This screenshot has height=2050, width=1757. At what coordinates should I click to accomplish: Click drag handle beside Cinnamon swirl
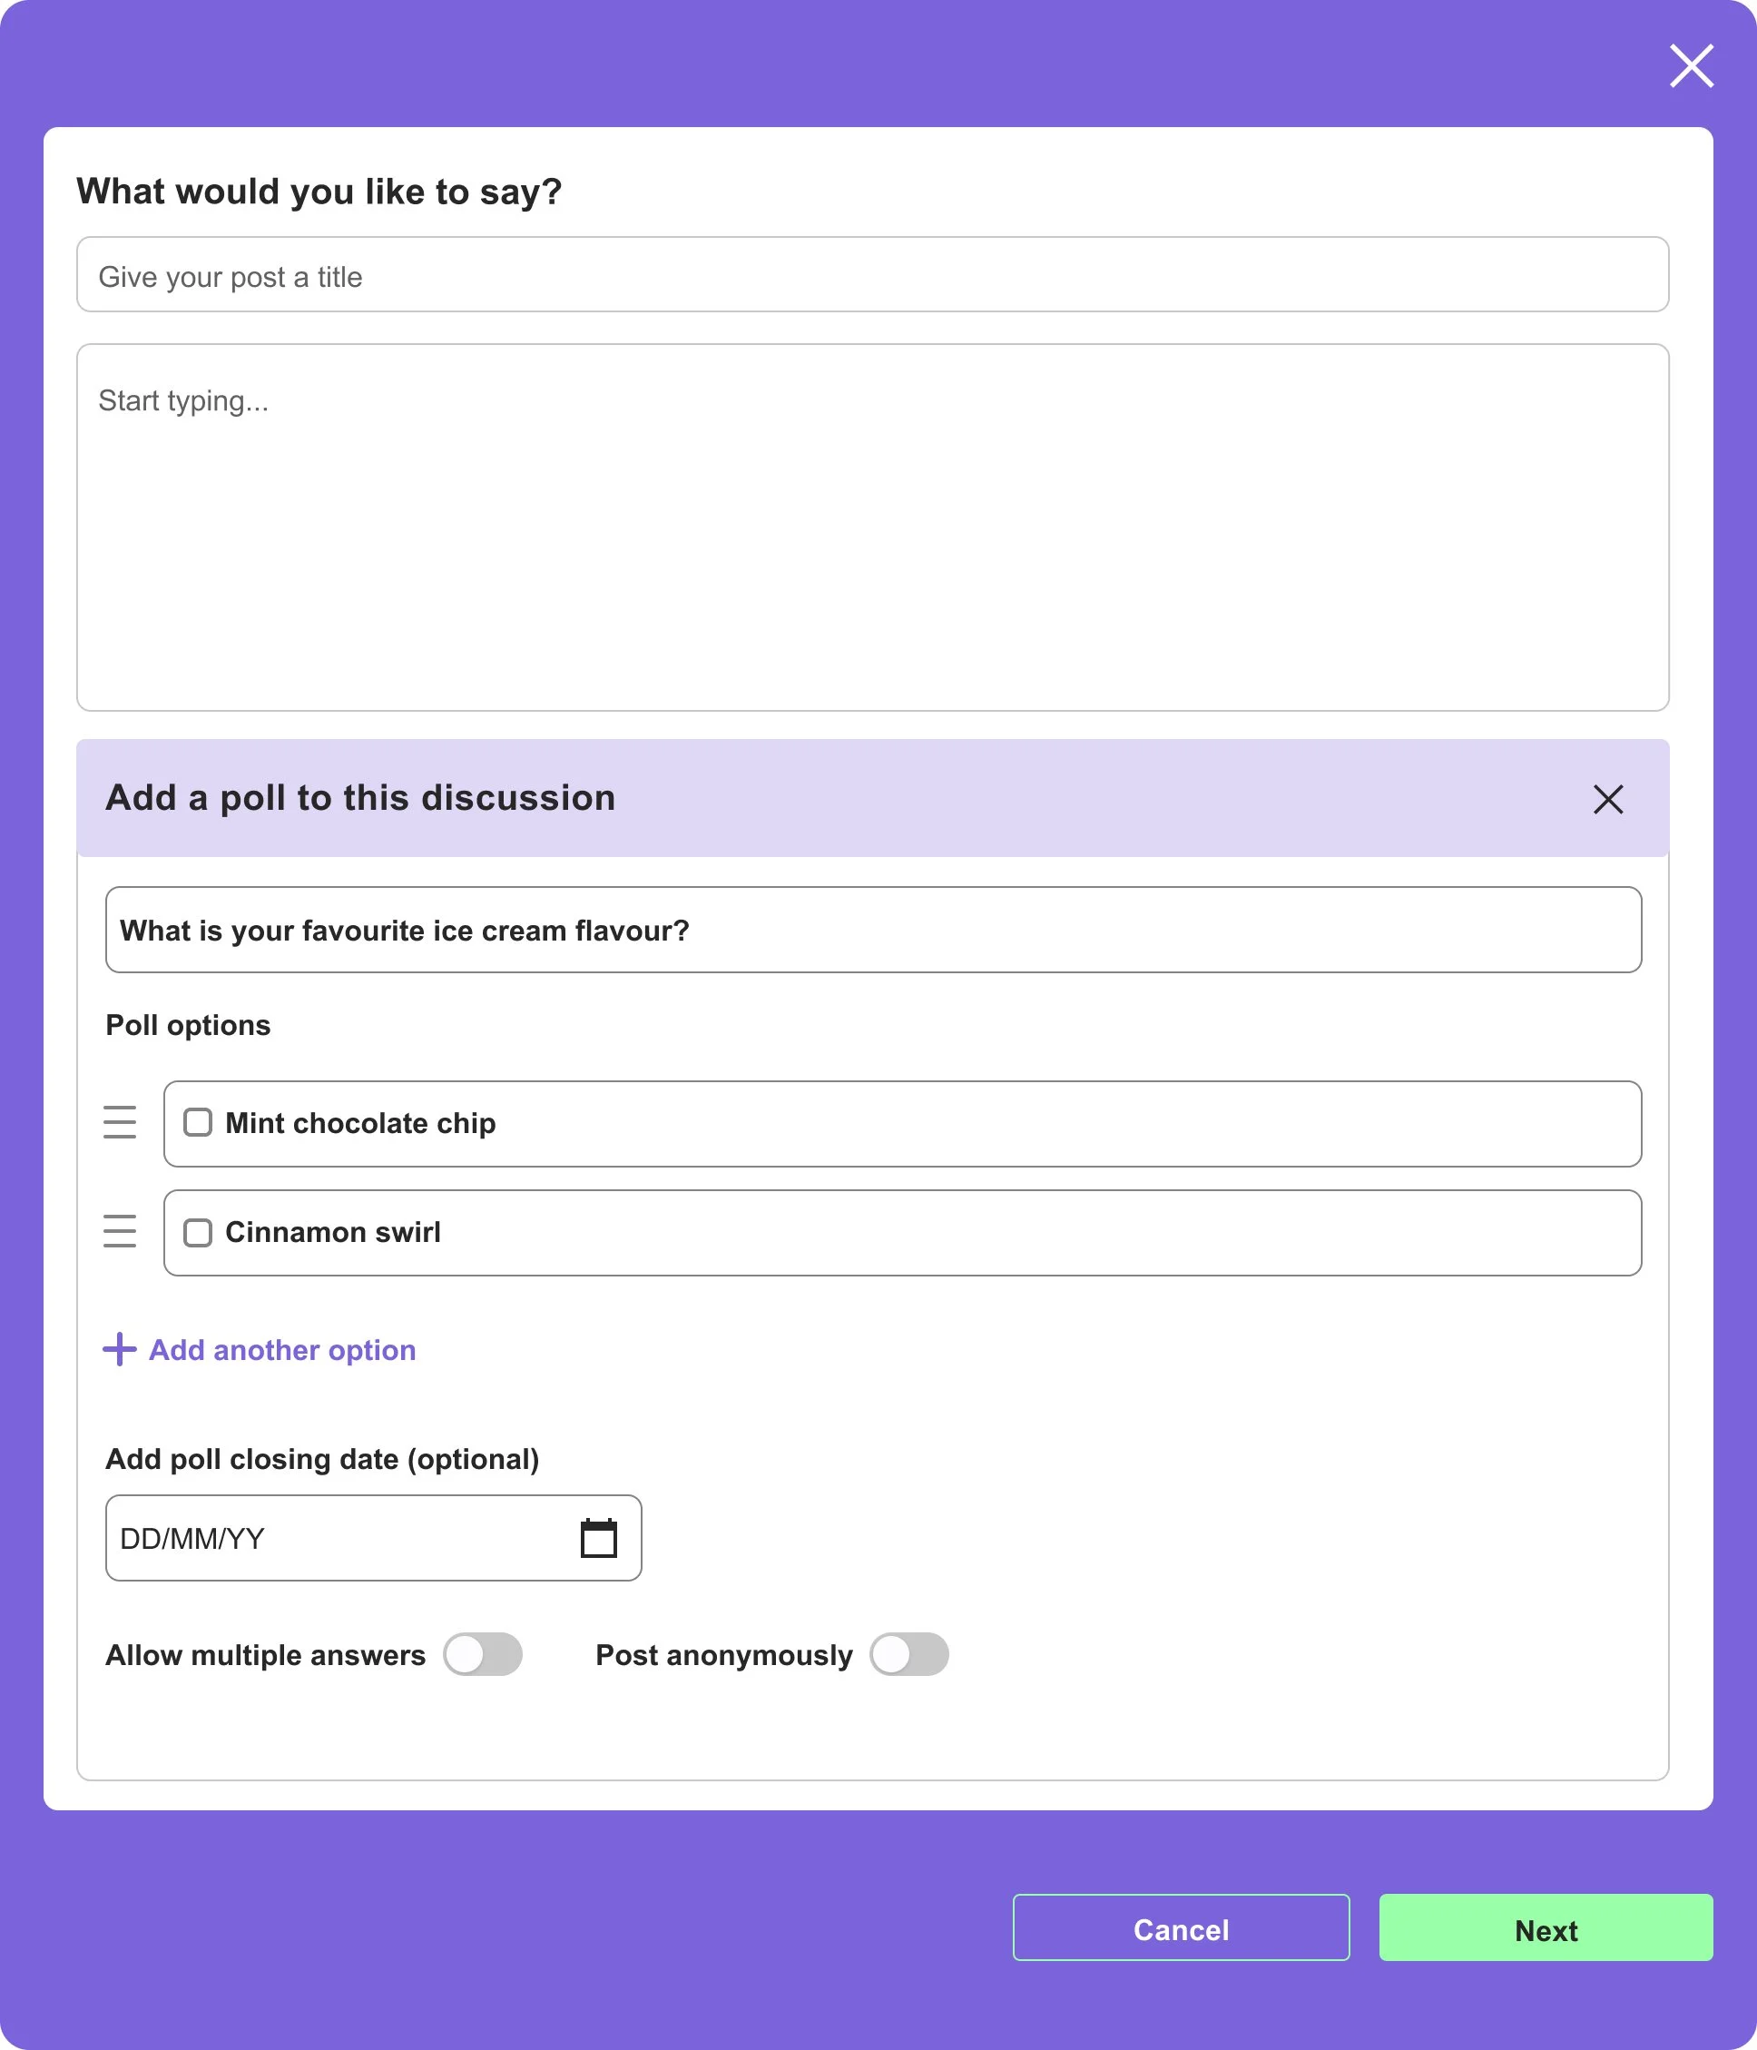(x=120, y=1231)
